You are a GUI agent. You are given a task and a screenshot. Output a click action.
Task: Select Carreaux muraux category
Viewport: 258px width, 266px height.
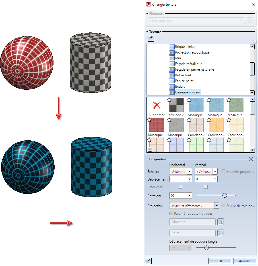(188, 92)
